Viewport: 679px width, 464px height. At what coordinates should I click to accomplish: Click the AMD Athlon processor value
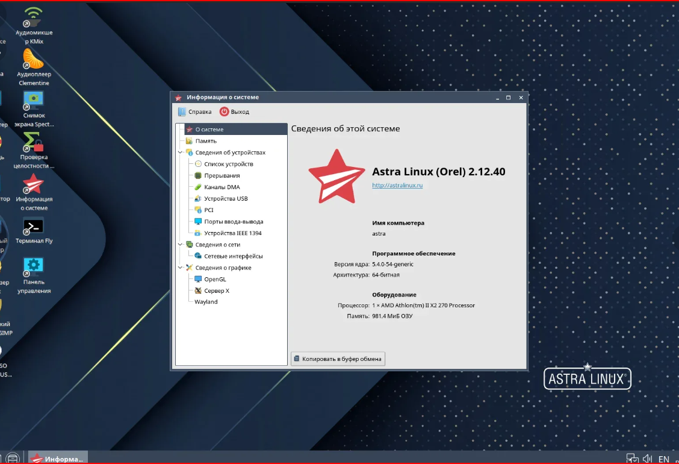[x=423, y=306]
